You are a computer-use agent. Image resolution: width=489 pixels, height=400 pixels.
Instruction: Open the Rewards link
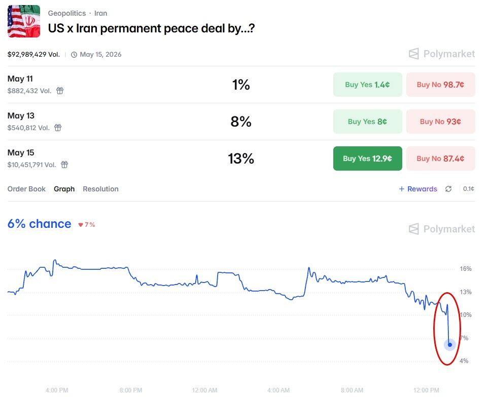pyautogui.click(x=418, y=189)
